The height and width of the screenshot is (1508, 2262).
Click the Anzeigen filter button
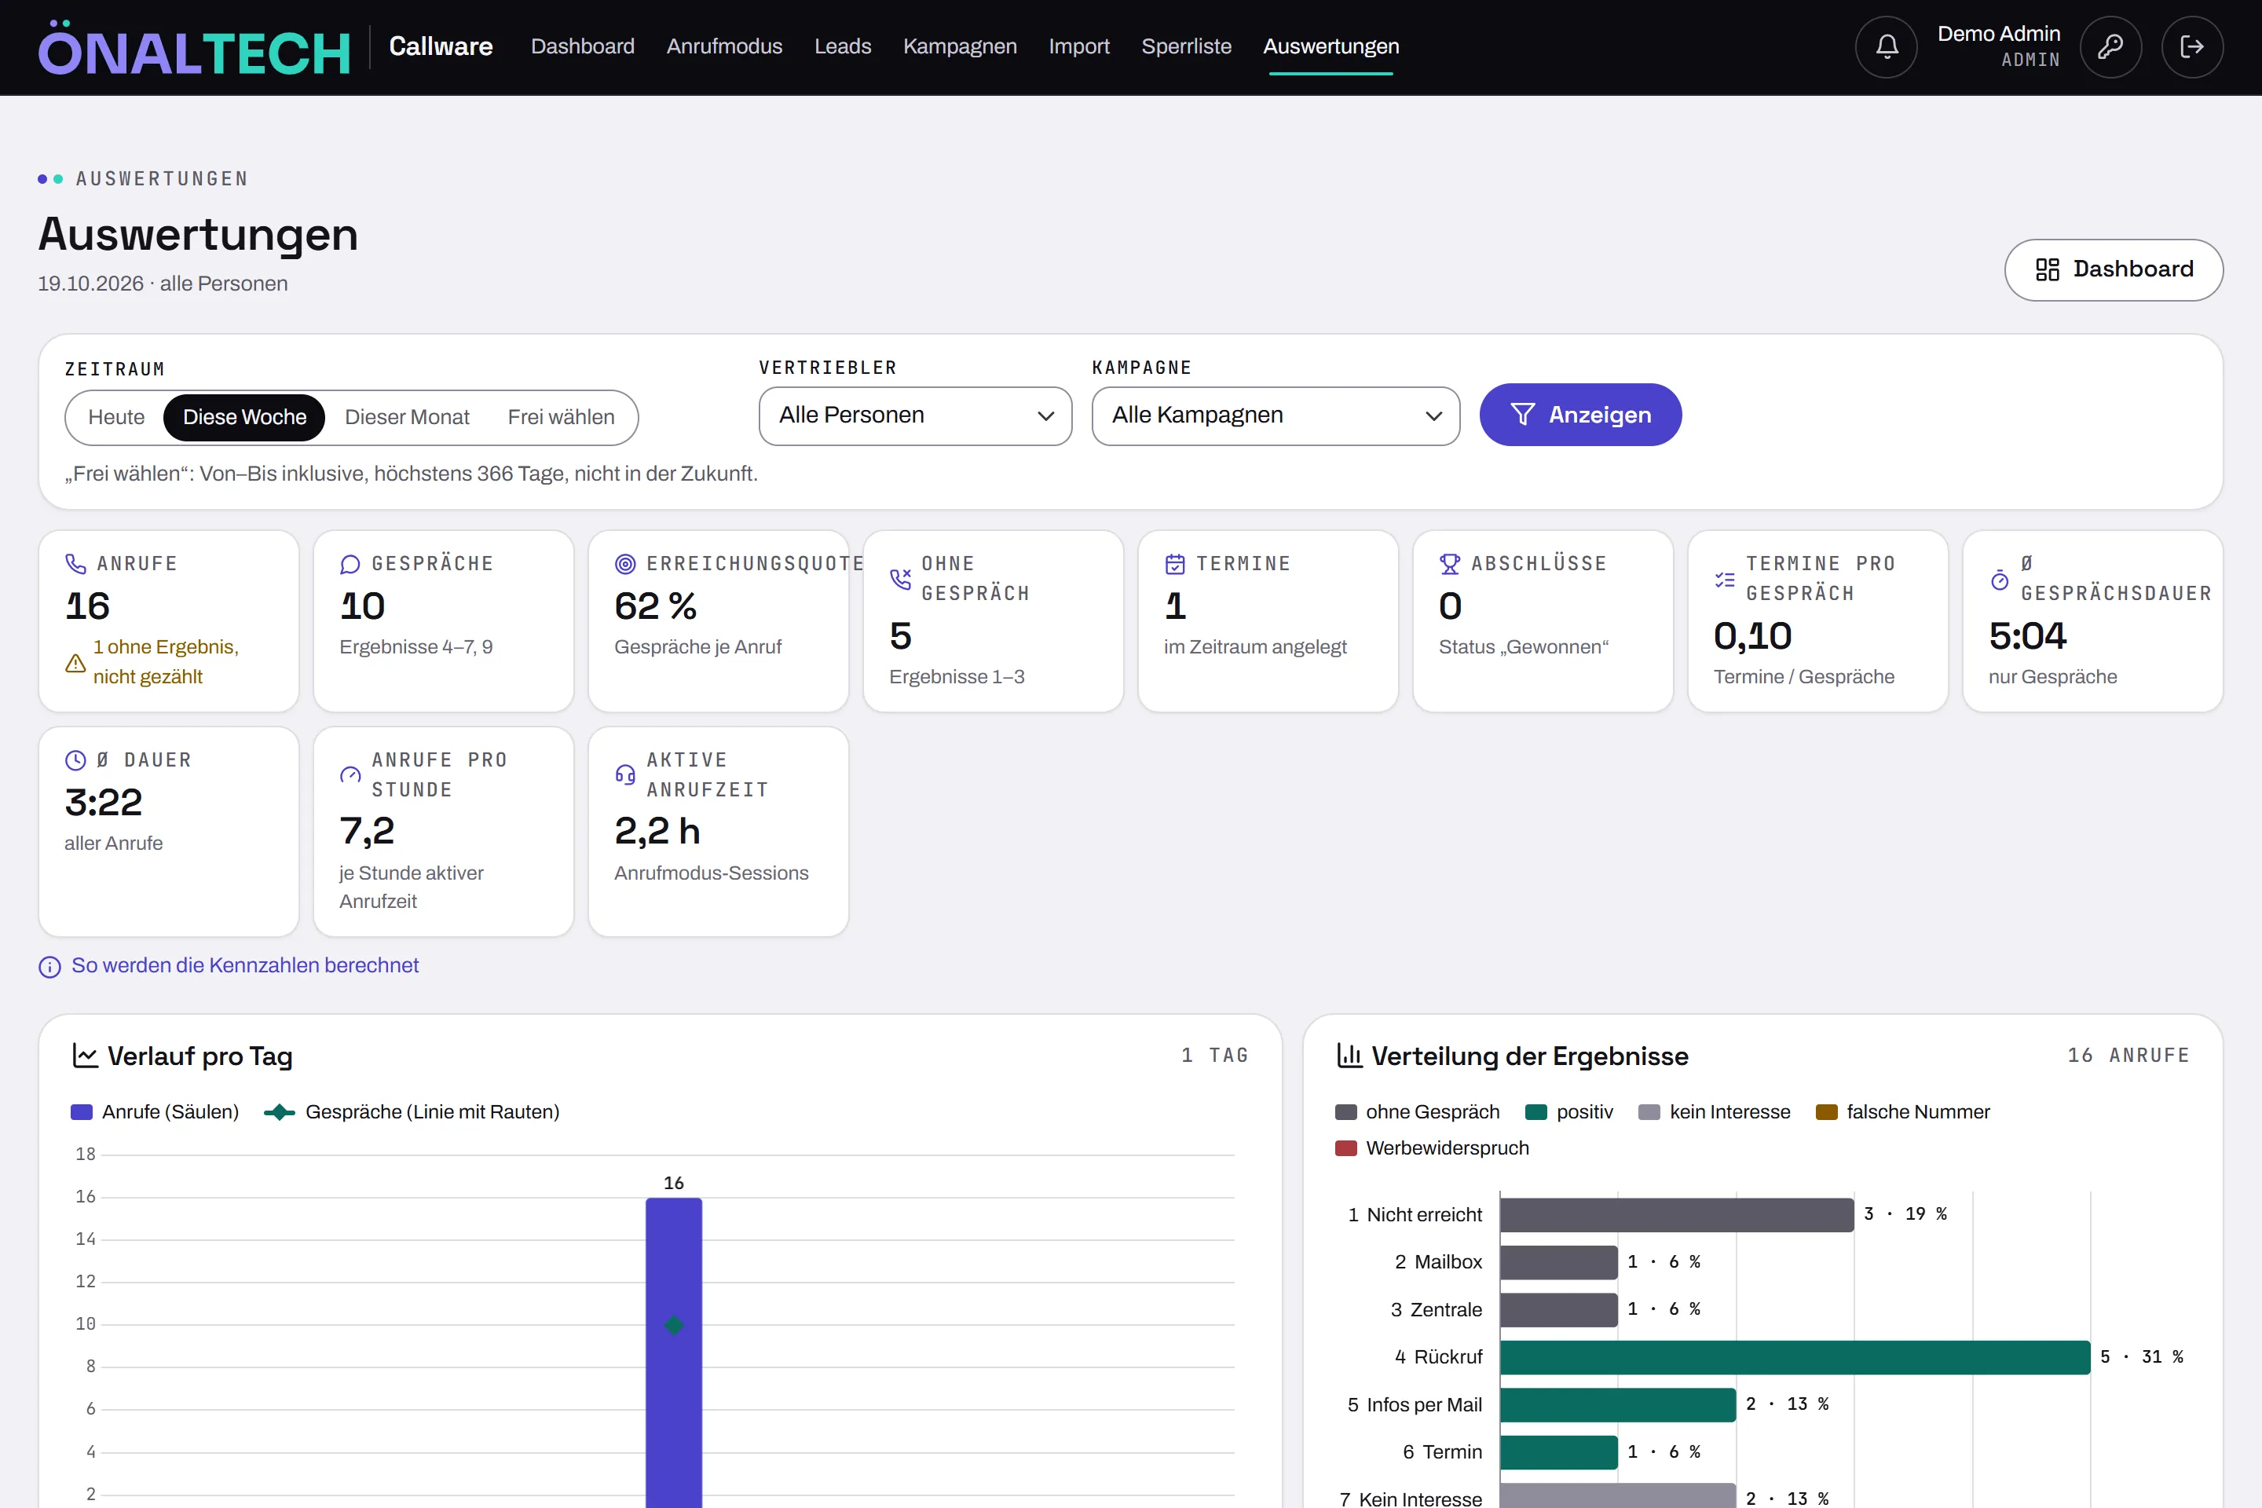(x=1580, y=415)
